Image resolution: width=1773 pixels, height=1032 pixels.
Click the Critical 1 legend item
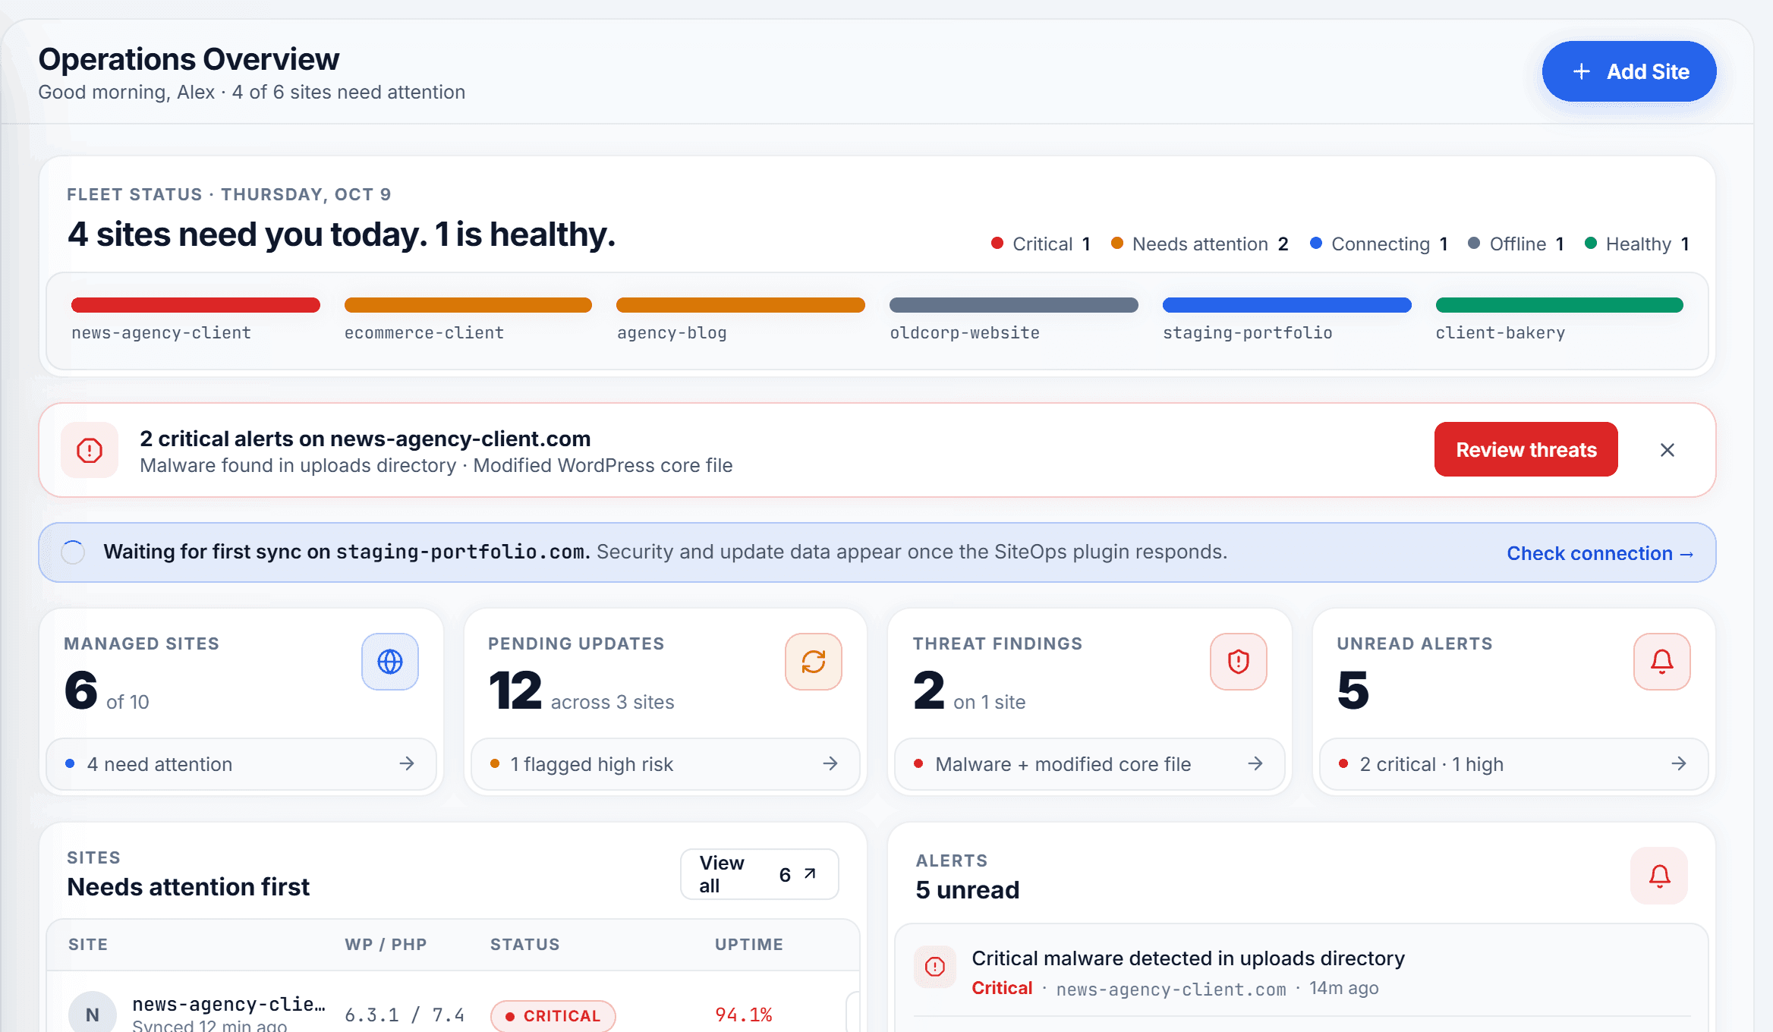tap(1041, 244)
